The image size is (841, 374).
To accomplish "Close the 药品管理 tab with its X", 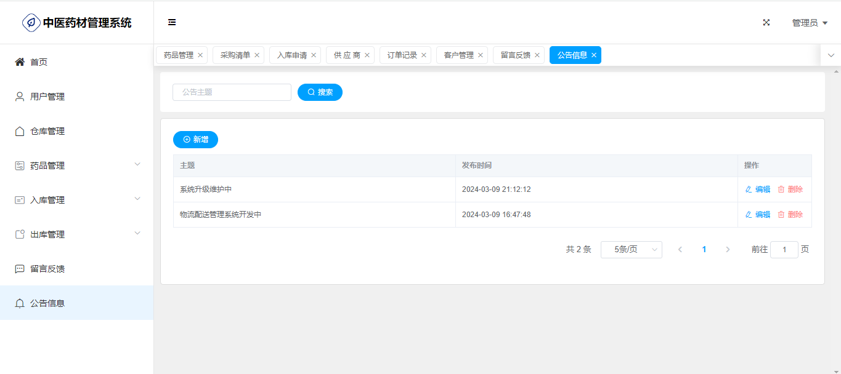I will pos(200,55).
